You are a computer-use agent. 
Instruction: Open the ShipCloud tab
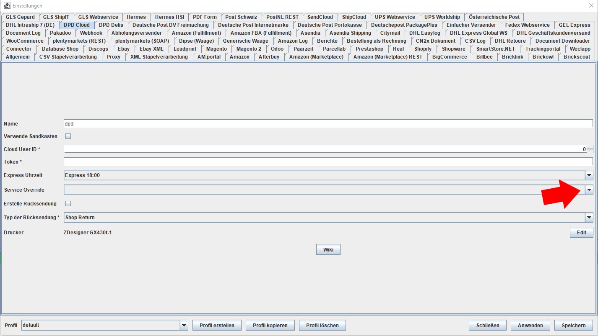pyautogui.click(x=354, y=17)
